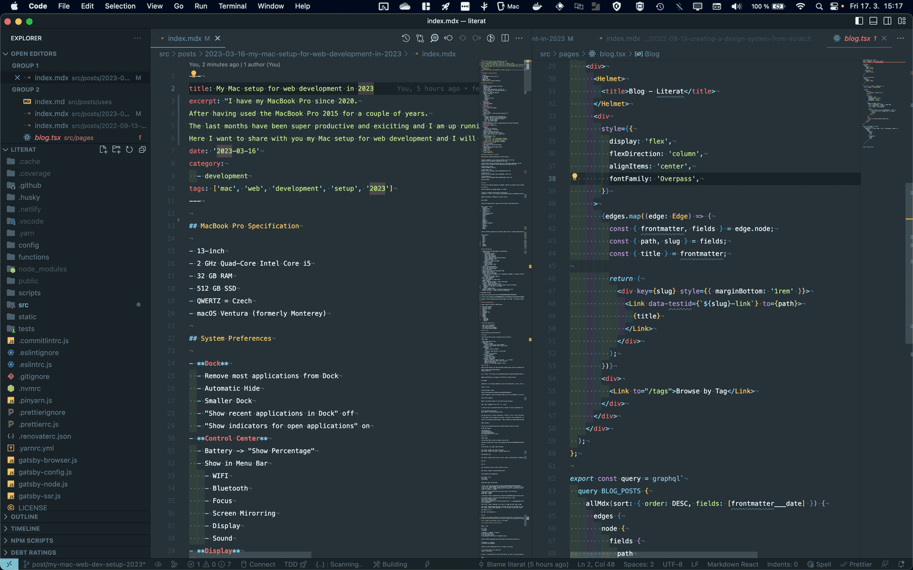Viewport: 913px width, 570px height.
Task: Click the lightning bolt status bar icon
Action: pos(427,565)
